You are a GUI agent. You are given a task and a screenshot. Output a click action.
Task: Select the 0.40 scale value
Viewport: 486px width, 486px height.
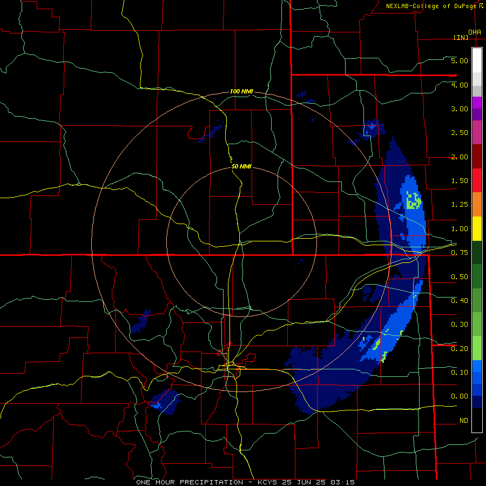[460, 301]
